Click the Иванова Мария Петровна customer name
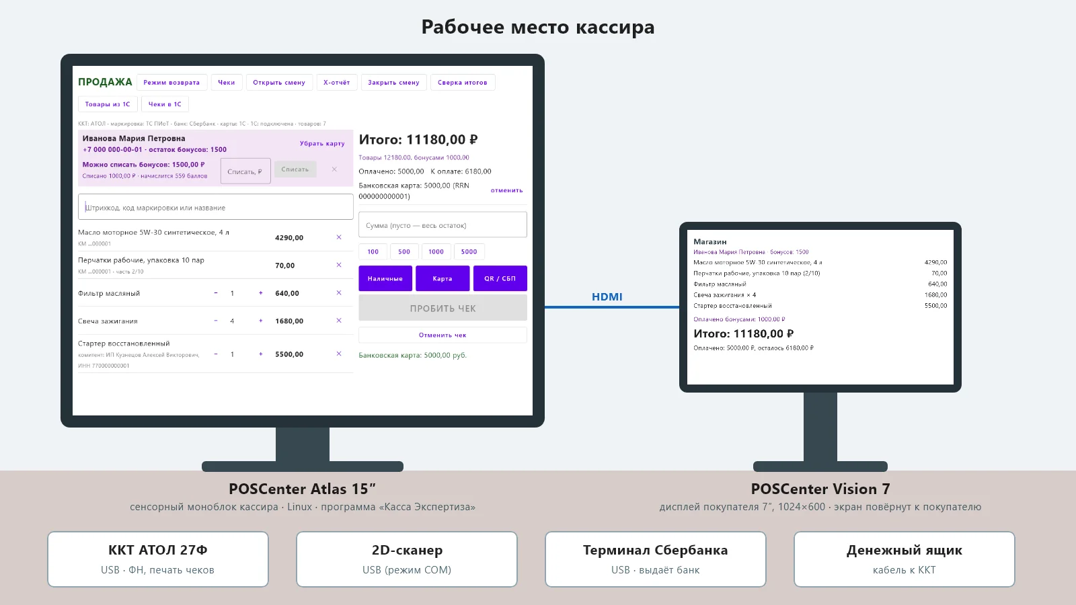This screenshot has width=1076, height=605. [134, 138]
